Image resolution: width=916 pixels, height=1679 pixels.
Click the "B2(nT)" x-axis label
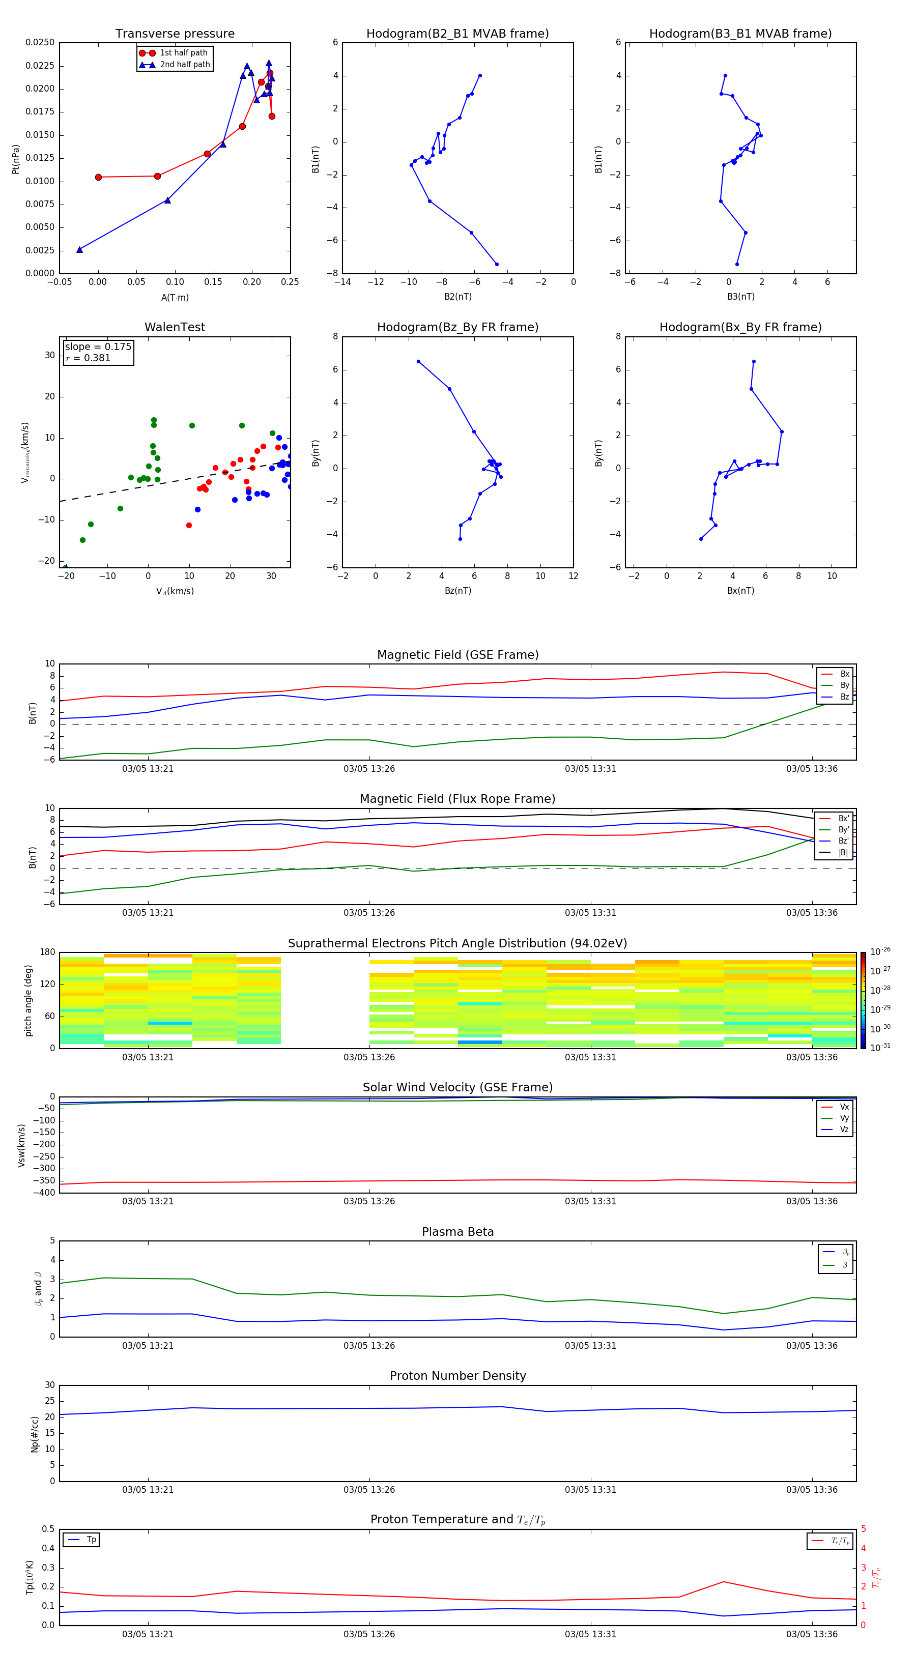pyautogui.click(x=457, y=297)
